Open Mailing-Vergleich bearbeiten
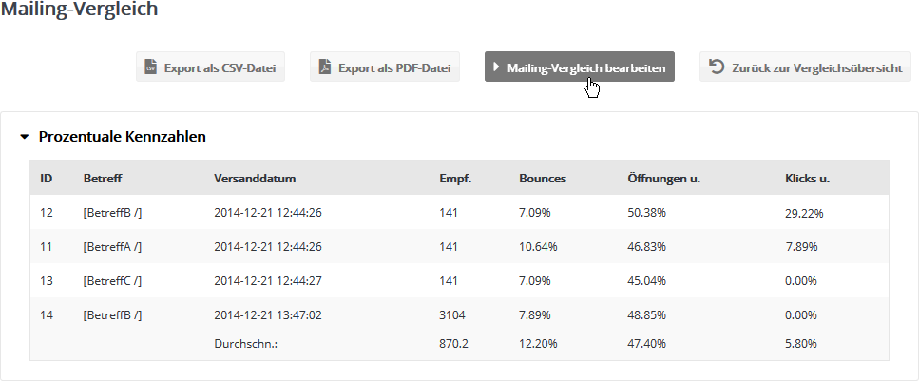 (x=580, y=67)
